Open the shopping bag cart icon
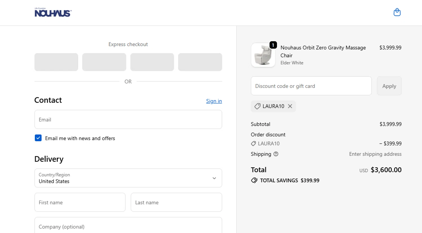 click(397, 12)
